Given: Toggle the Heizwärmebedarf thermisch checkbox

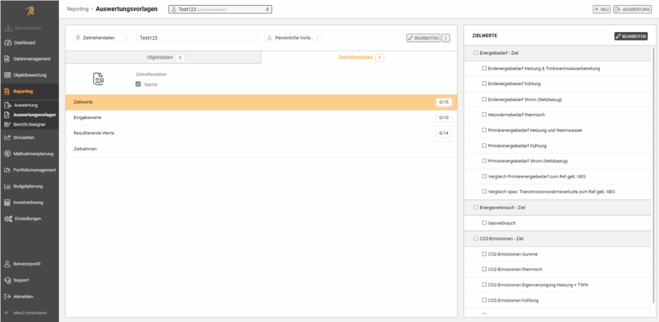Looking at the screenshot, I should pyautogui.click(x=485, y=115).
